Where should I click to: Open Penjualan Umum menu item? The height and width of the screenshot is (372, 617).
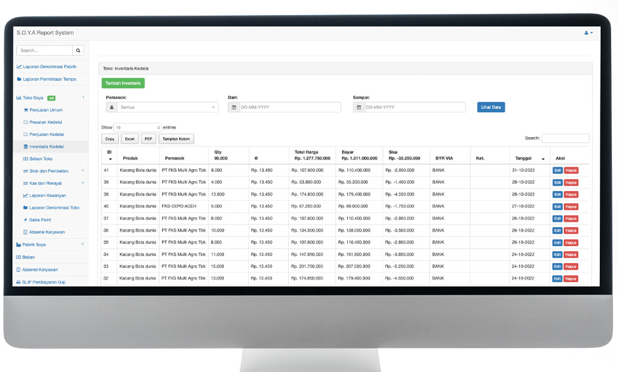point(46,110)
